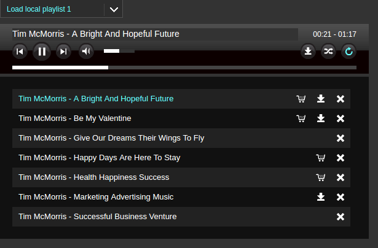Open cart for Happy Days Are Here To Stay

pyautogui.click(x=320, y=158)
